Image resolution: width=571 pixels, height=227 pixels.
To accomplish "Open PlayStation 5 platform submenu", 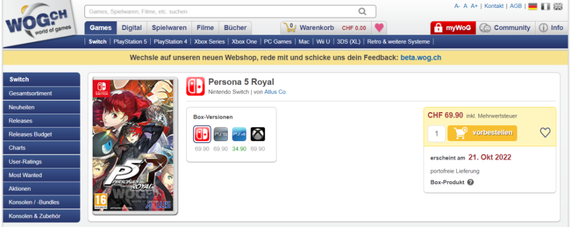I will (x=130, y=42).
